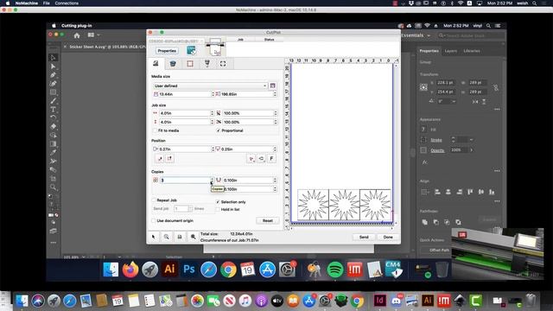The image size is (553, 311).
Task: Toggle the Proportional checkbox
Action: (x=219, y=130)
